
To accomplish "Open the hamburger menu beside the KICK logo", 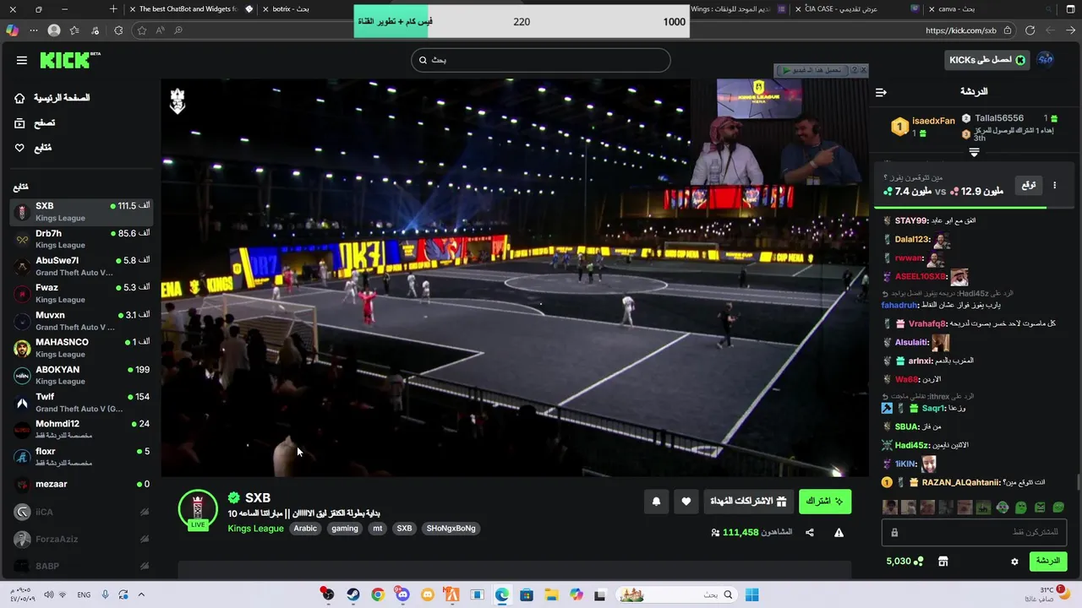I will click(x=22, y=60).
